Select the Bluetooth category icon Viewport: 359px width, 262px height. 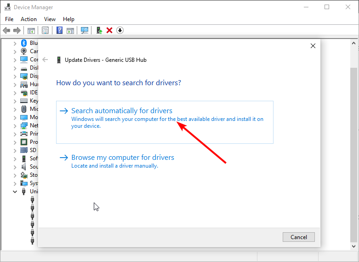coord(24,43)
